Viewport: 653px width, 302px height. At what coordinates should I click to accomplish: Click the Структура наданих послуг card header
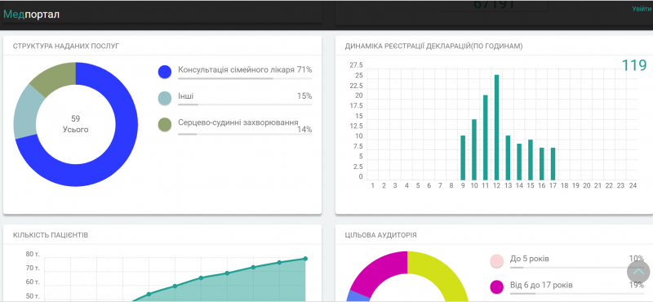coord(162,46)
